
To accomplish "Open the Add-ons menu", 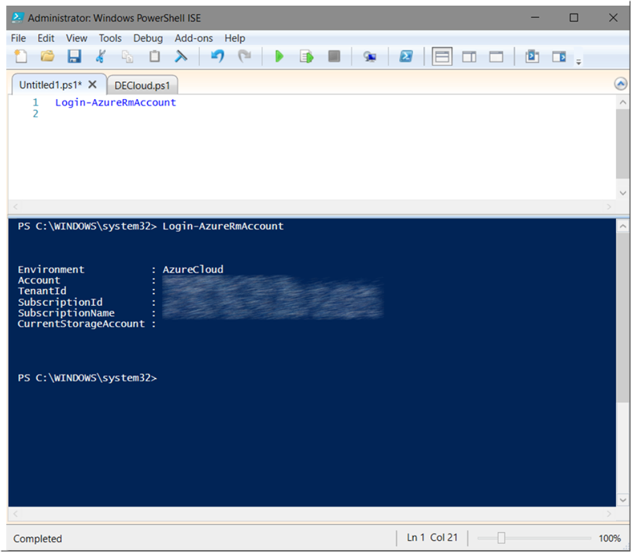I will (x=194, y=38).
